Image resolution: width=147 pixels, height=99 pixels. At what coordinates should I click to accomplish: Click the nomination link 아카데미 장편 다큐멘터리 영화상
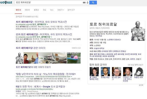[114, 51]
